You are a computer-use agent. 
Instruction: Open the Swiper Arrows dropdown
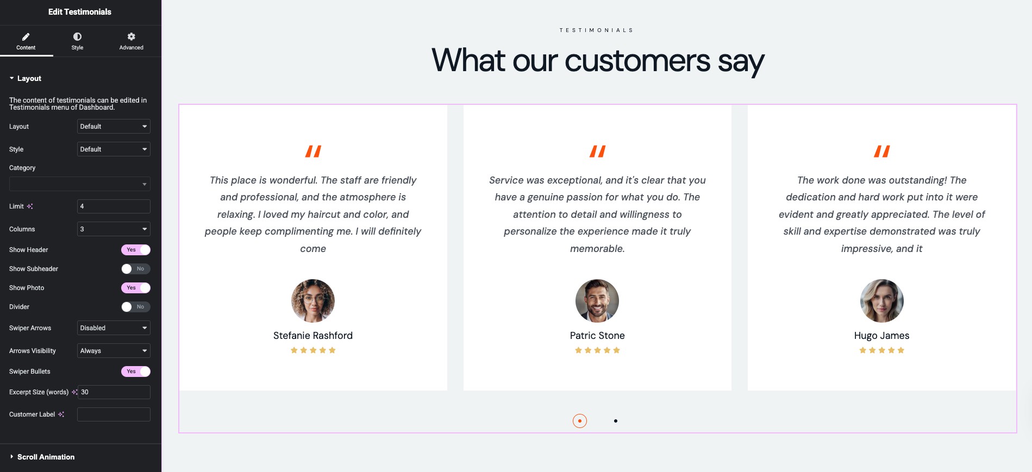[x=114, y=328]
